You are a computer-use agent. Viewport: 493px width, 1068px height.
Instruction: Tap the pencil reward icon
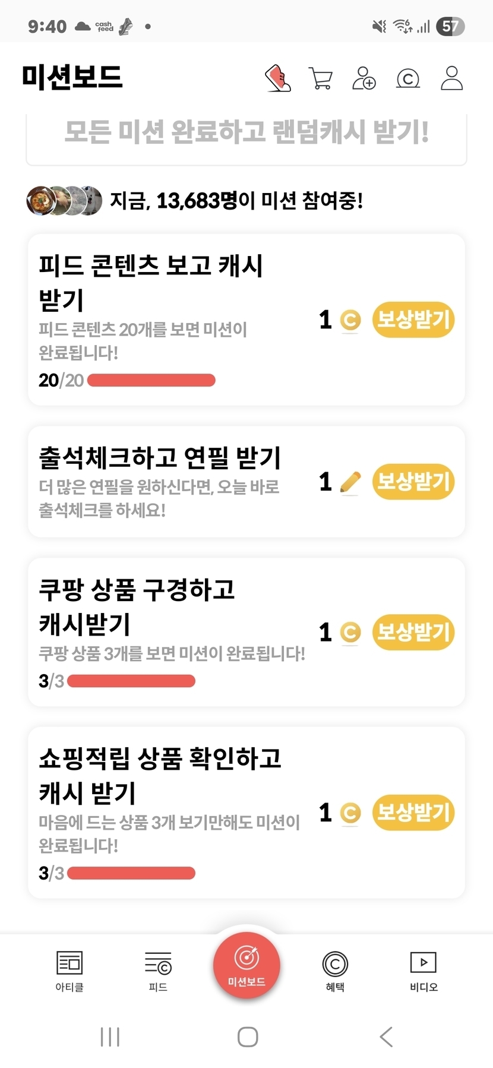tap(350, 482)
